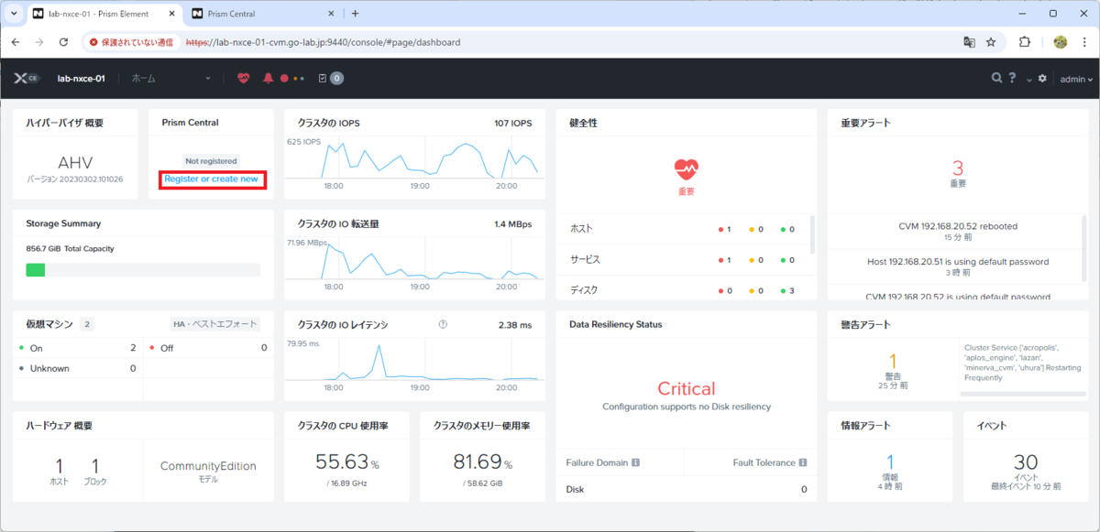
Task: Click the search magnifier in Prism navbar
Action: tap(996, 79)
